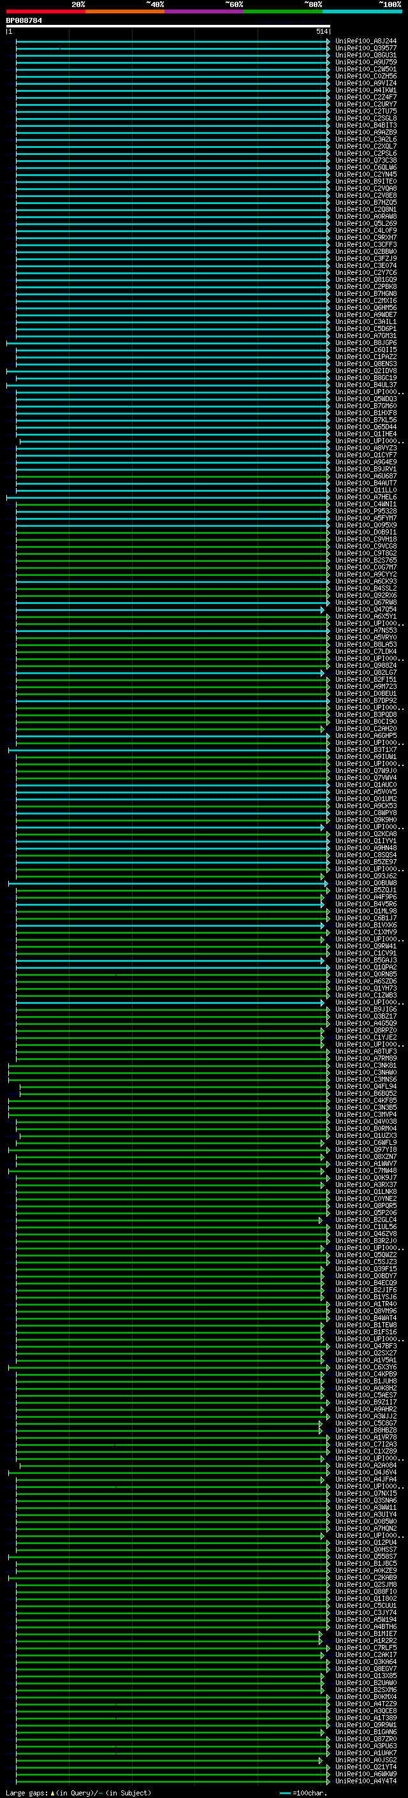The width and height of the screenshot is (408, 1798).
Task: Select hit UniRef100_Q1IYV1
Action: [366, 841]
